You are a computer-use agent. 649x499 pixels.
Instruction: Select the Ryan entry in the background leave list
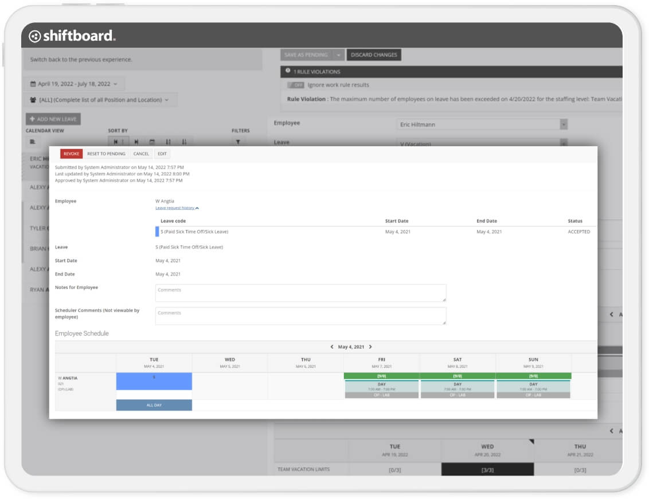[37, 290]
